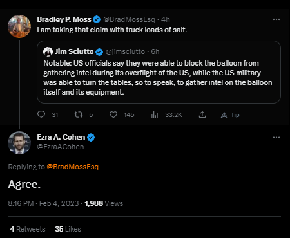
Task: Open the quoted tweet about the balloon
Action: tap(159, 72)
